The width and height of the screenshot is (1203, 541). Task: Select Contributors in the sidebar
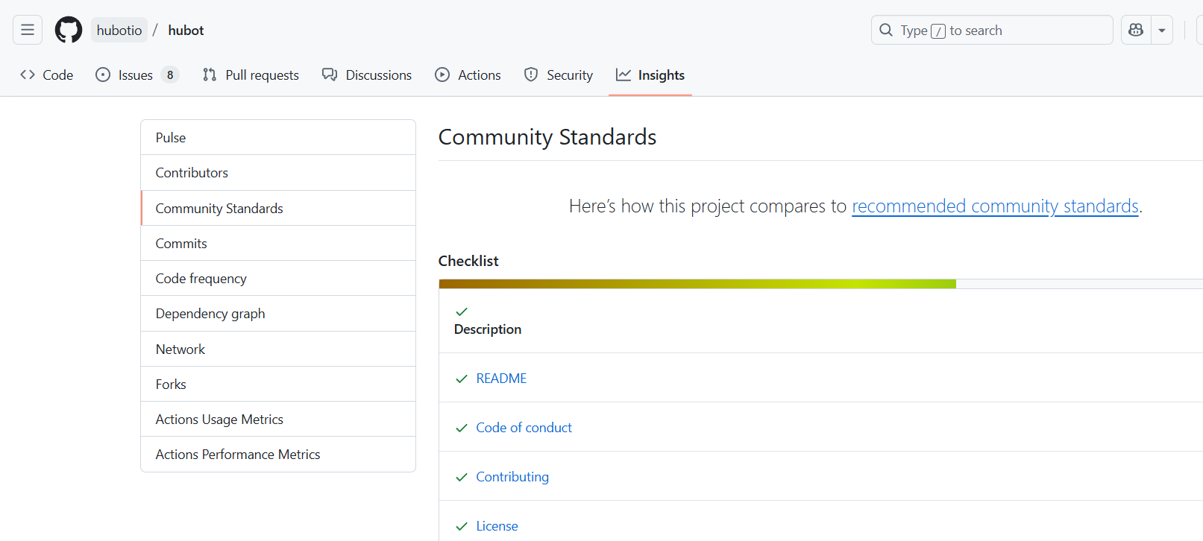tap(278, 173)
